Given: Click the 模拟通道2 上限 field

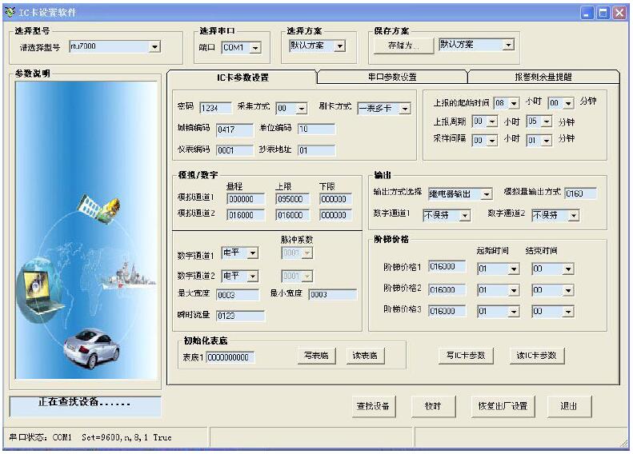Looking at the screenshot, I should click(293, 215).
